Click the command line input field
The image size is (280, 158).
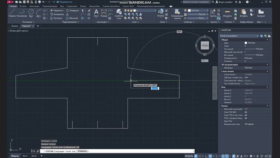117,151
